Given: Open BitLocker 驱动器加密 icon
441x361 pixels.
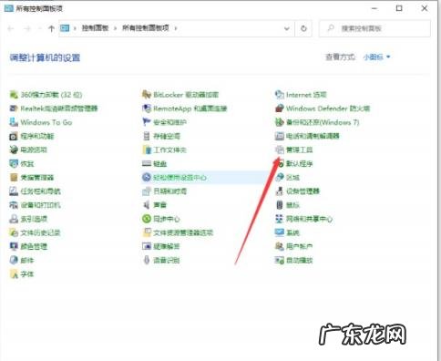Looking at the screenshot, I should [147, 95].
